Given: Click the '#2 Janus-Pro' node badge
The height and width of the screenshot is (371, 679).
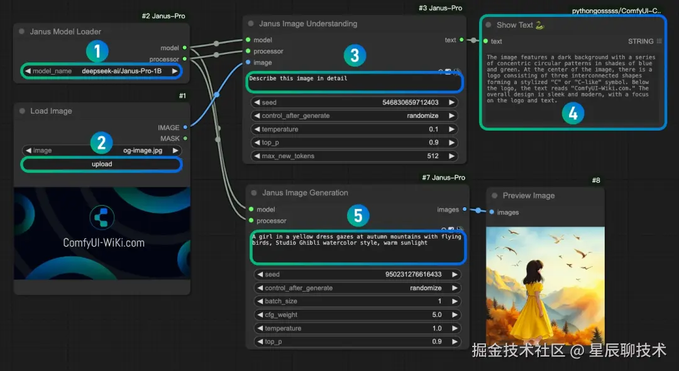Looking at the screenshot, I should click(163, 16).
